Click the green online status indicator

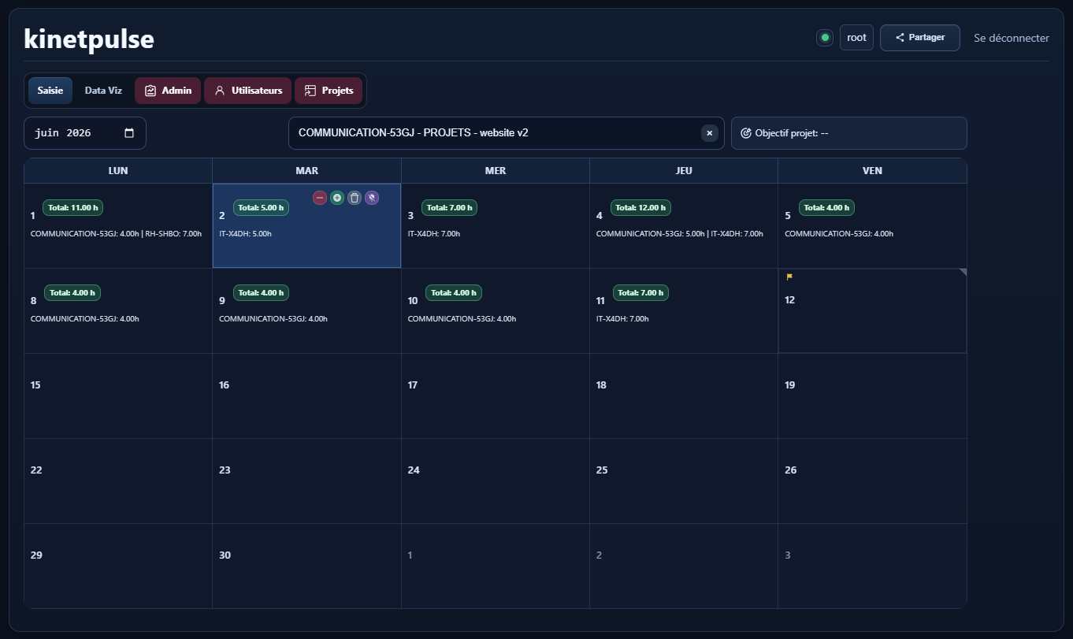pyautogui.click(x=825, y=37)
